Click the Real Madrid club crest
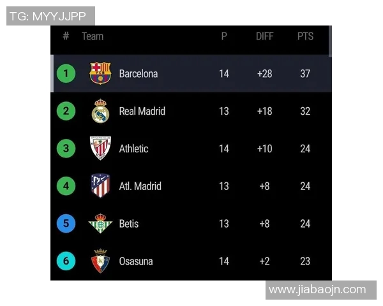Image resolution: width=383 pixels, height=306 pixels. coord(100,111)
